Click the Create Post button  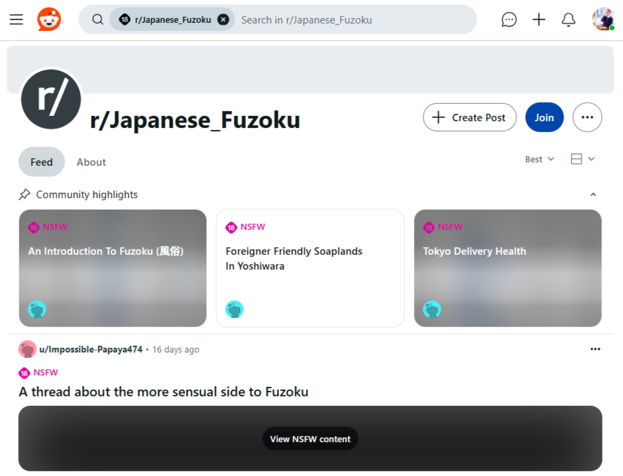[470, 117]
